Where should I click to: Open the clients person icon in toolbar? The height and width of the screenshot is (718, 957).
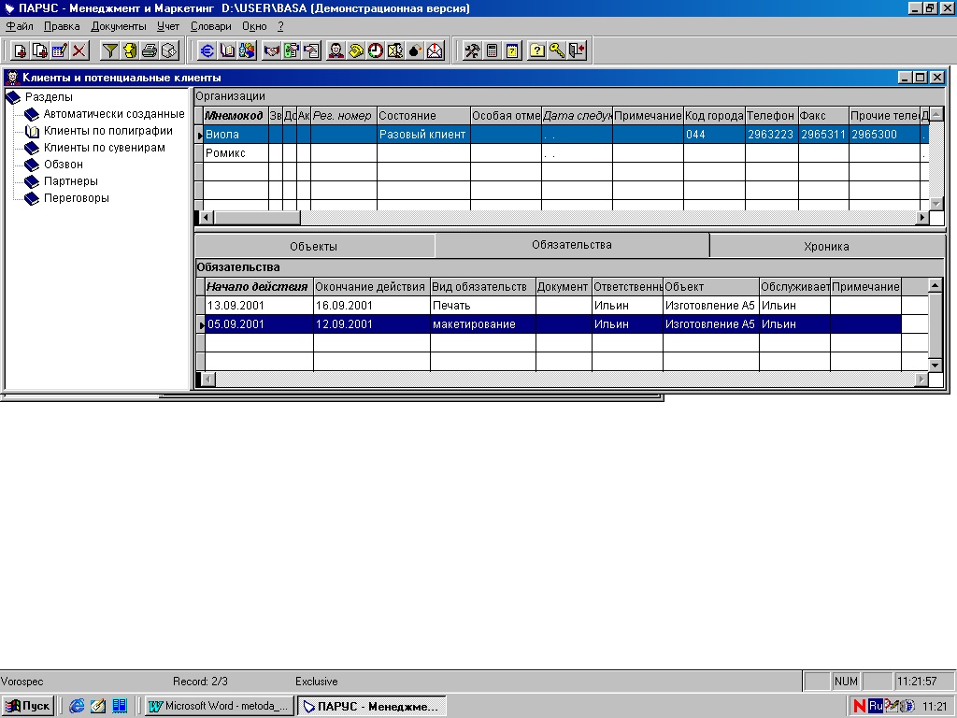tap(336, 50)
